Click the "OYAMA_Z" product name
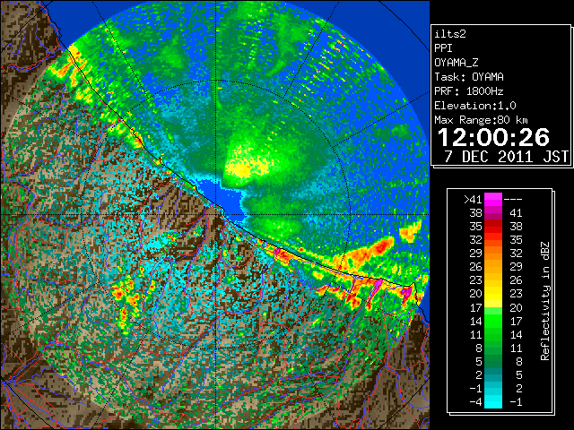The width and height of the screenshot is (574, 430). (x=457, y=63)
